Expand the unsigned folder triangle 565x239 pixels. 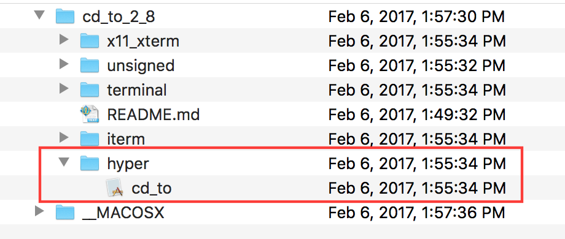tap(63, 64)
